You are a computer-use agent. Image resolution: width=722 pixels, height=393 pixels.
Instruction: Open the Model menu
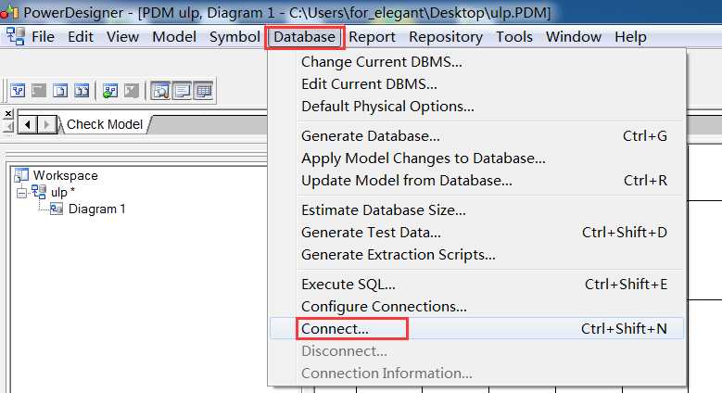coord(174,37)
